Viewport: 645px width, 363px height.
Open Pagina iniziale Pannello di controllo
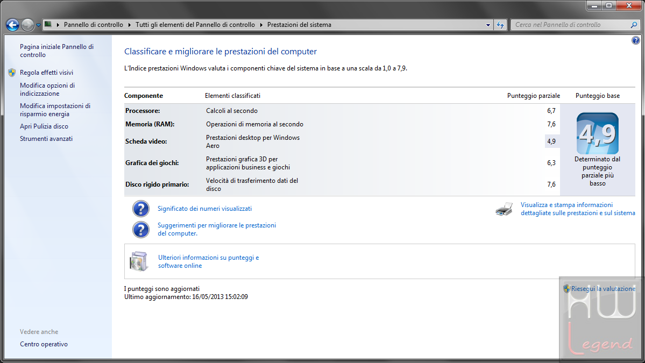tap(57, 51)
